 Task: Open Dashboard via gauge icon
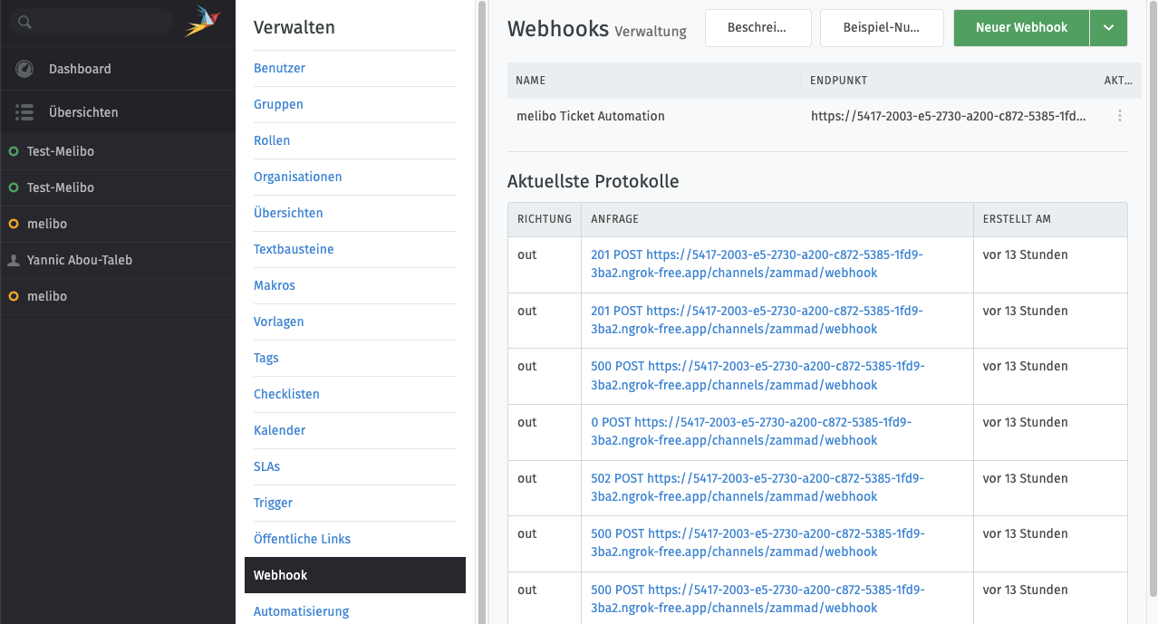24,69
